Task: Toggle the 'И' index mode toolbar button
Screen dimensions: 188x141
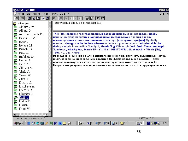Action: coord(34,18)
